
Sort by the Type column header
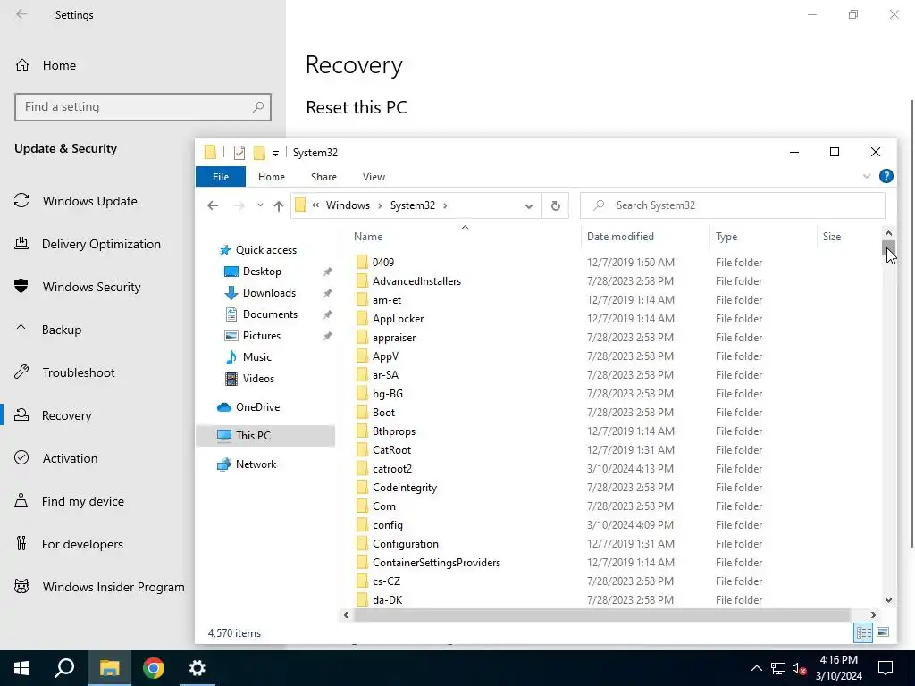726,236
